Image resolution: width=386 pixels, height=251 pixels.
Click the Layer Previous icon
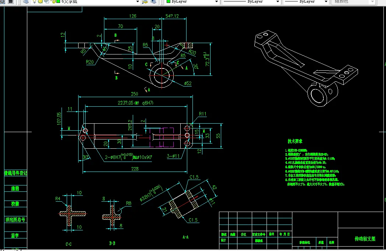[153, 2]
